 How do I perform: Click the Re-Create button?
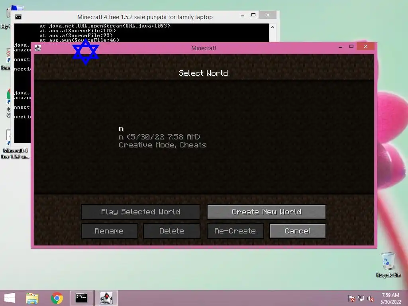tap(235, 231)
